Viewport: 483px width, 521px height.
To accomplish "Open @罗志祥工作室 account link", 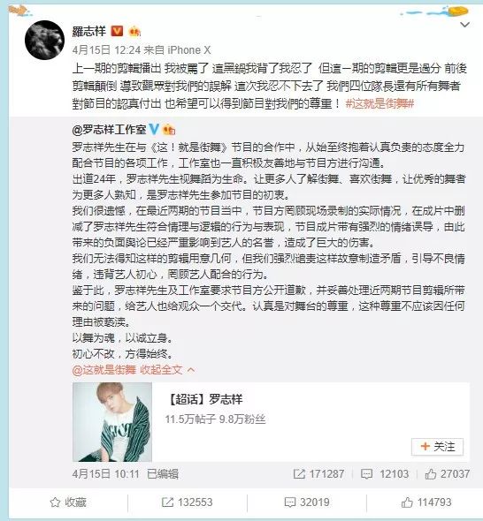I will [x=109, y=129].
